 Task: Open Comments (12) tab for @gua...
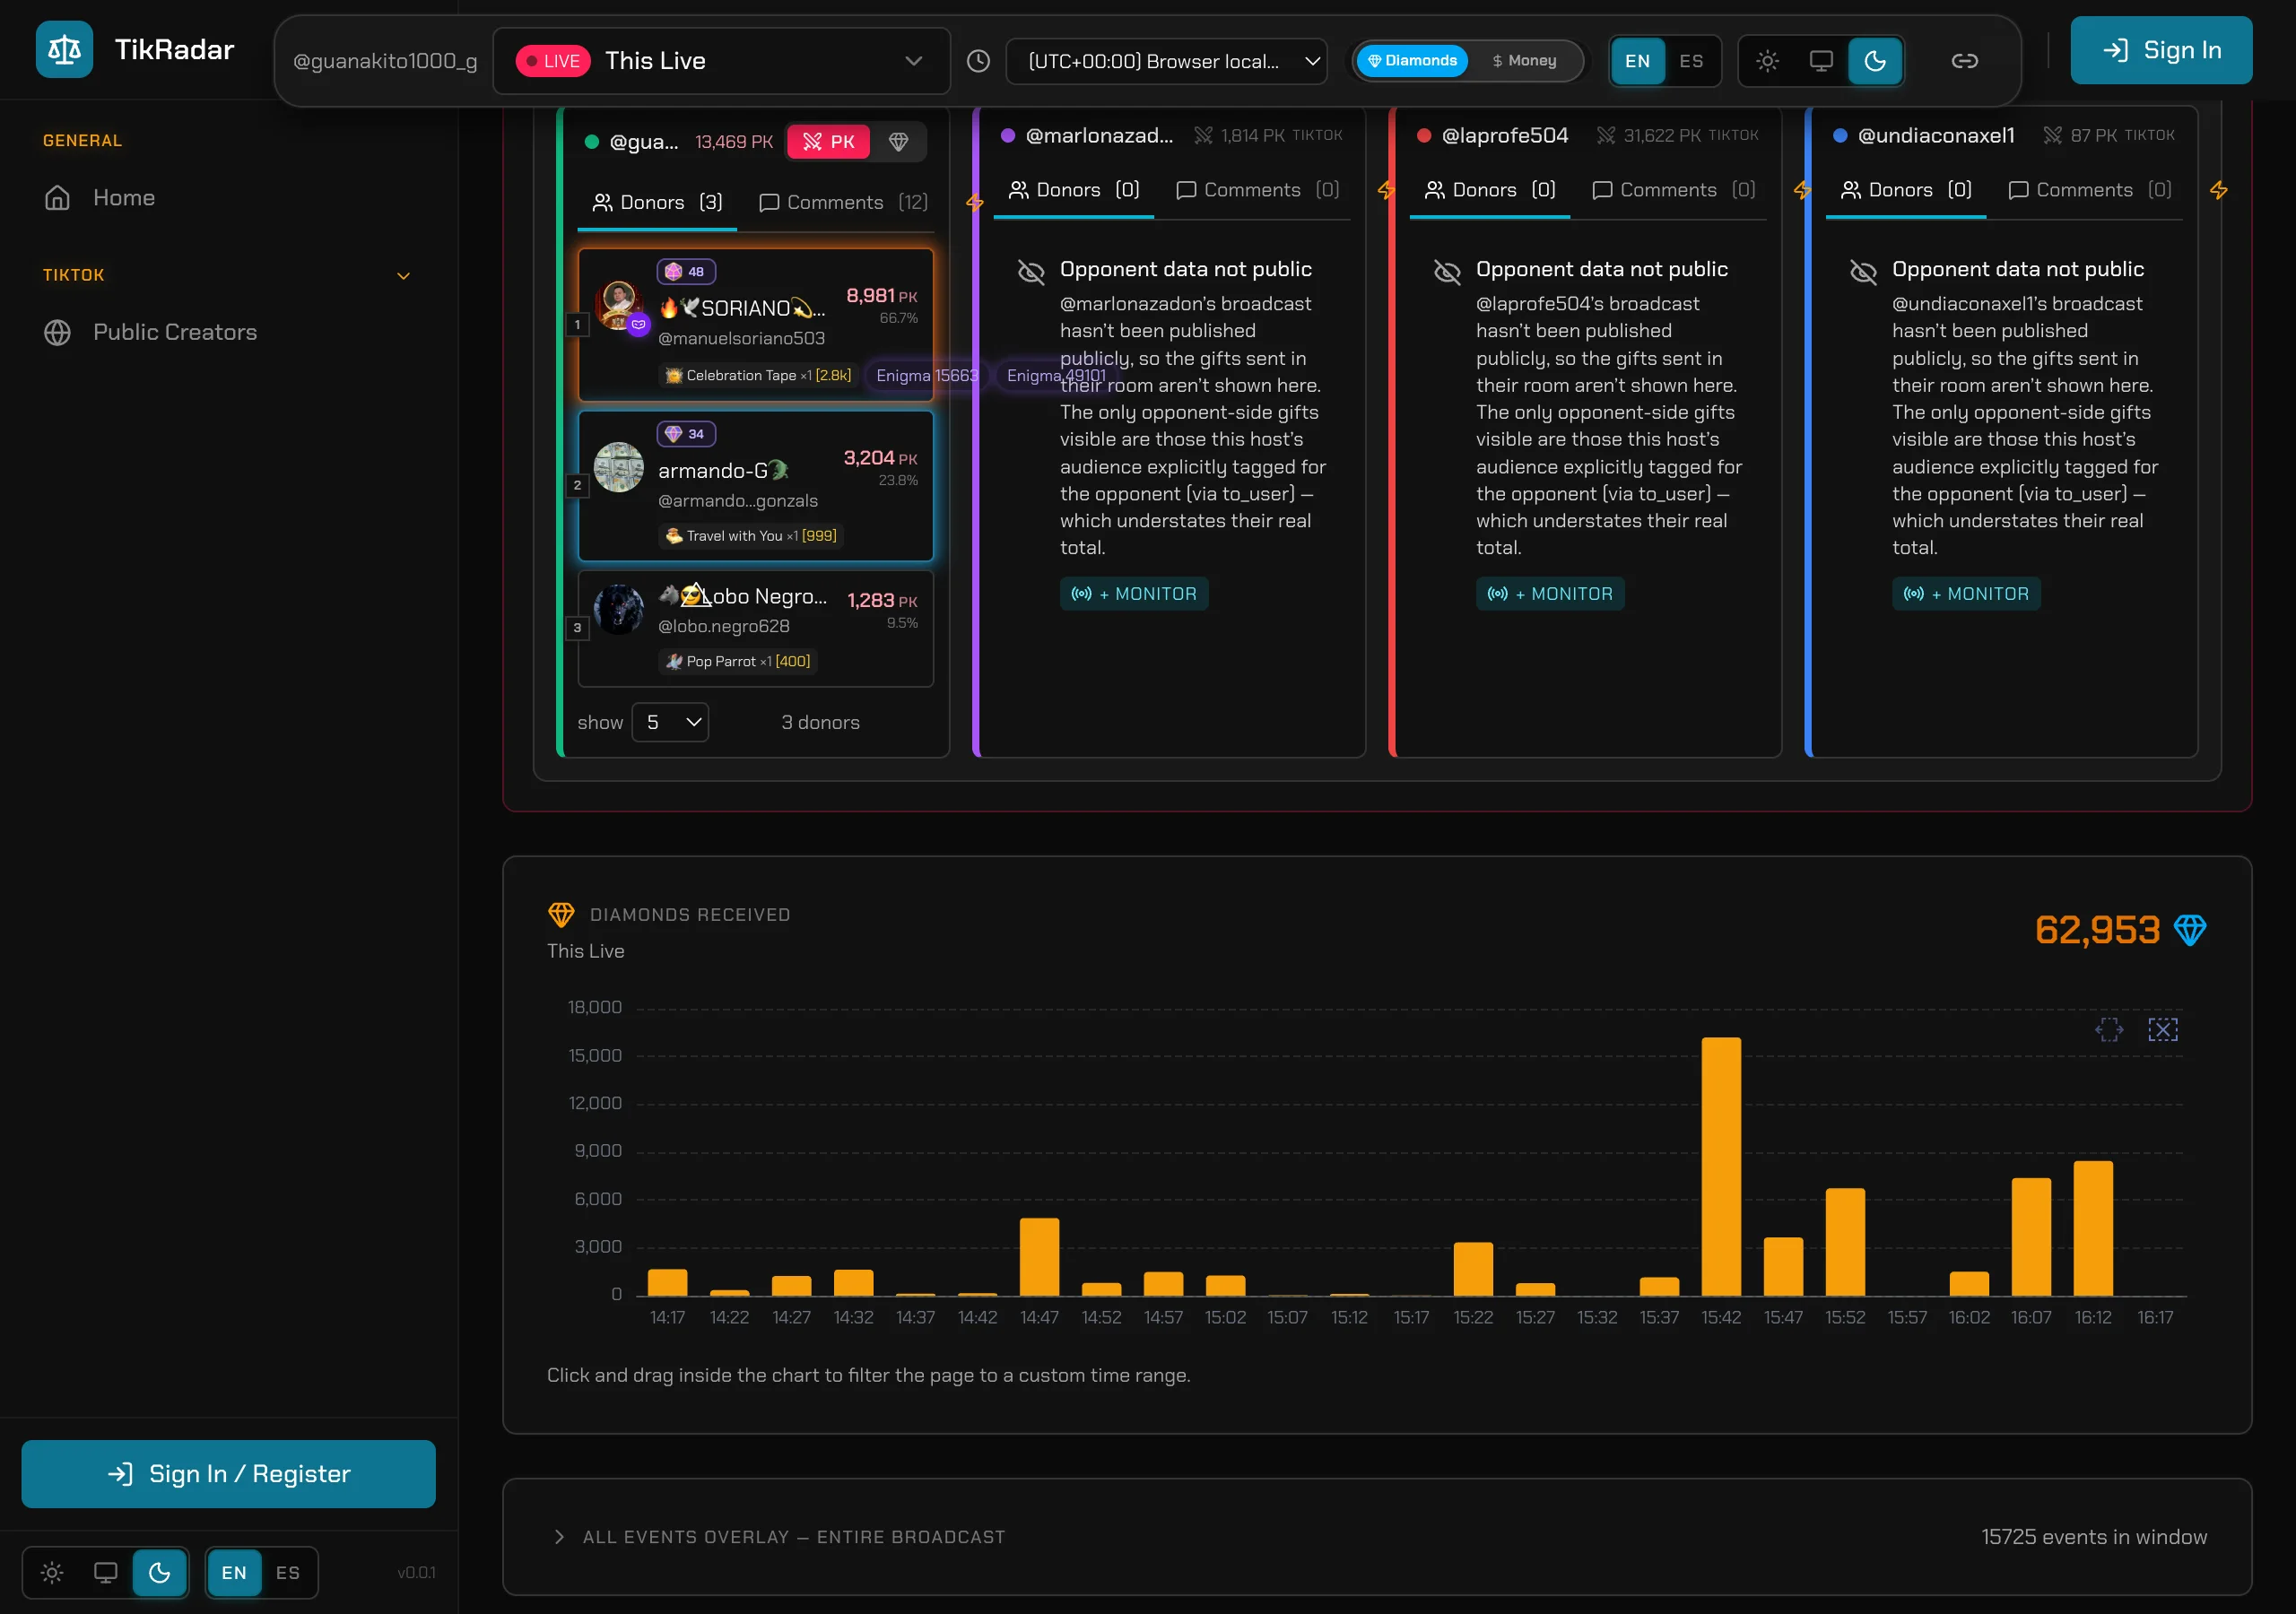843,203
